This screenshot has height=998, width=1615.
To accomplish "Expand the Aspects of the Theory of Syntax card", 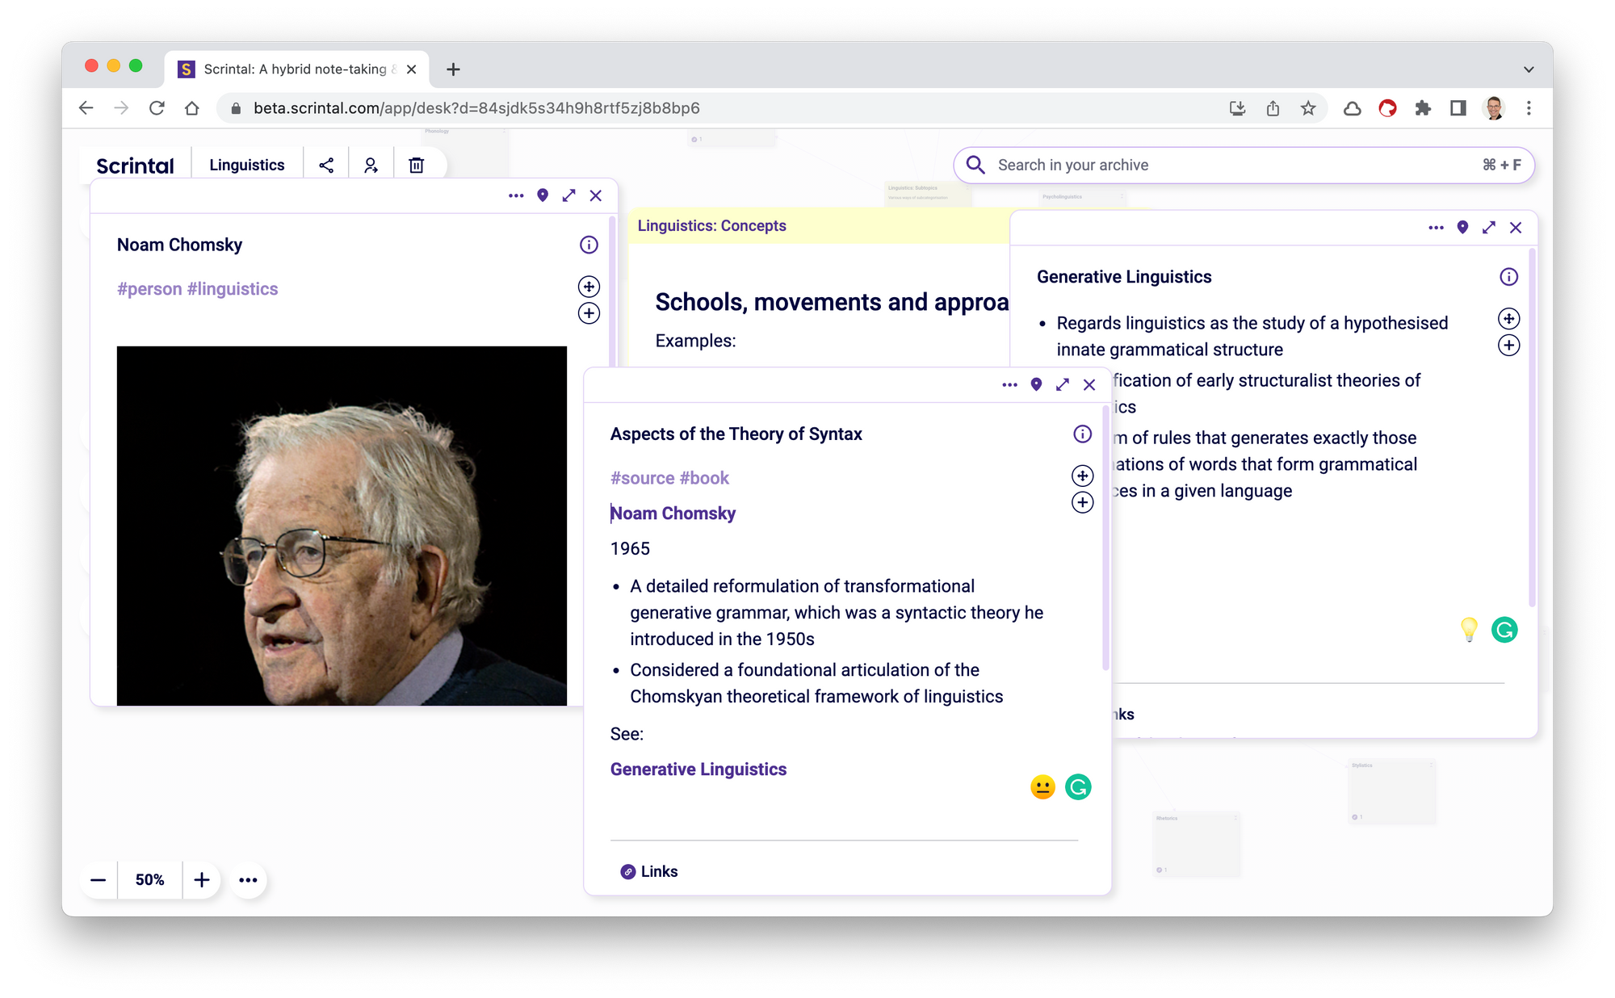I will (x=1063, y=385).
